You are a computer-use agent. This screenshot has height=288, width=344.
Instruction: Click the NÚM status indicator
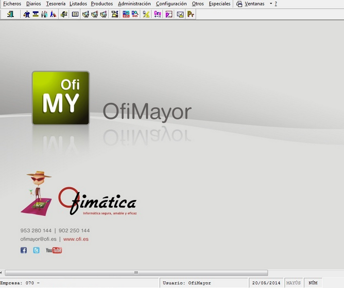(x=313, y=283)
